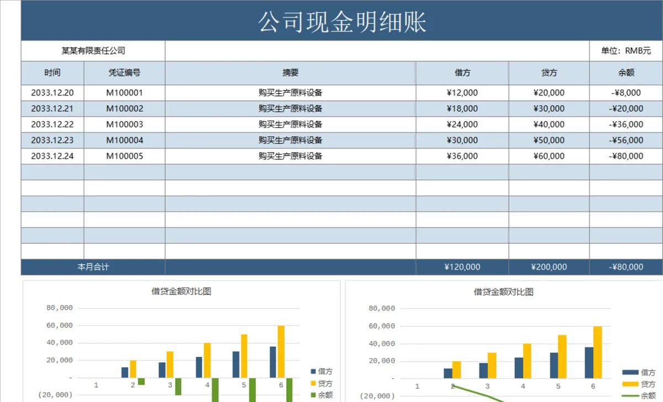Click voucher number M100005
This screenshot has width=663, height=402.
pyautogui.click(x=124, y=156)
